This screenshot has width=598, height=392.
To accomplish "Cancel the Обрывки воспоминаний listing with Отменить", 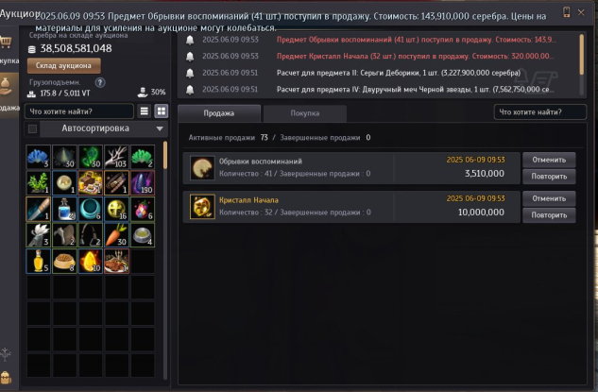I will (549, 160).
